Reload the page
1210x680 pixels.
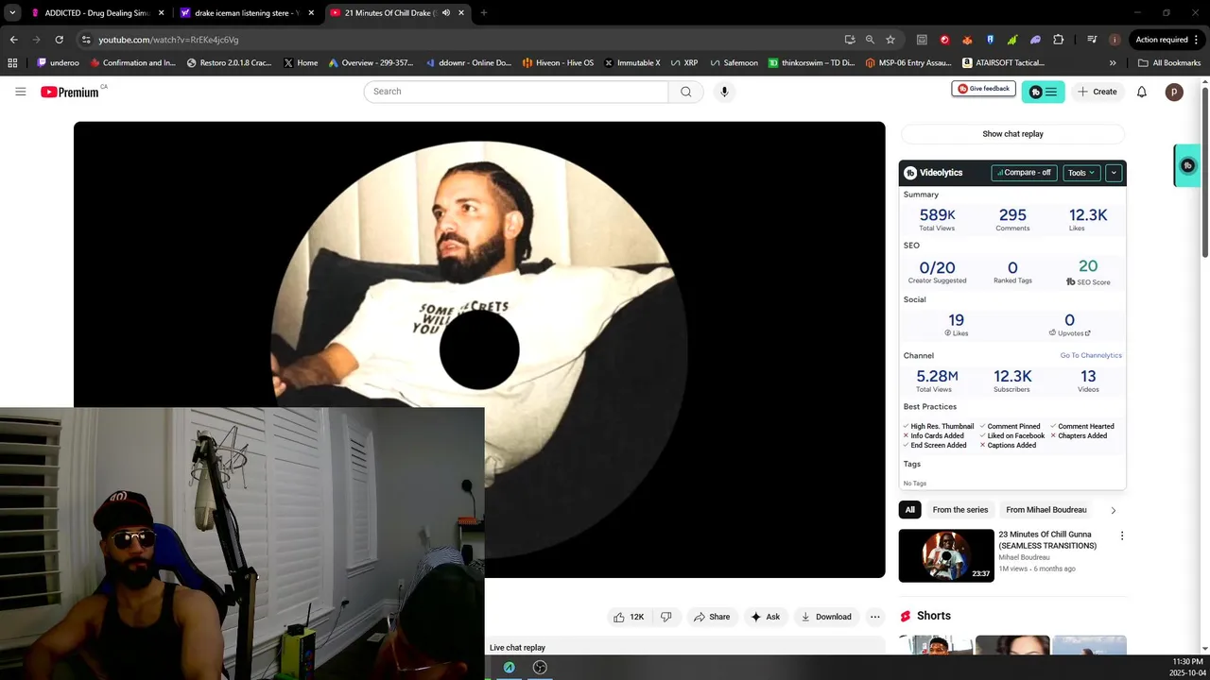click(59, 40)
